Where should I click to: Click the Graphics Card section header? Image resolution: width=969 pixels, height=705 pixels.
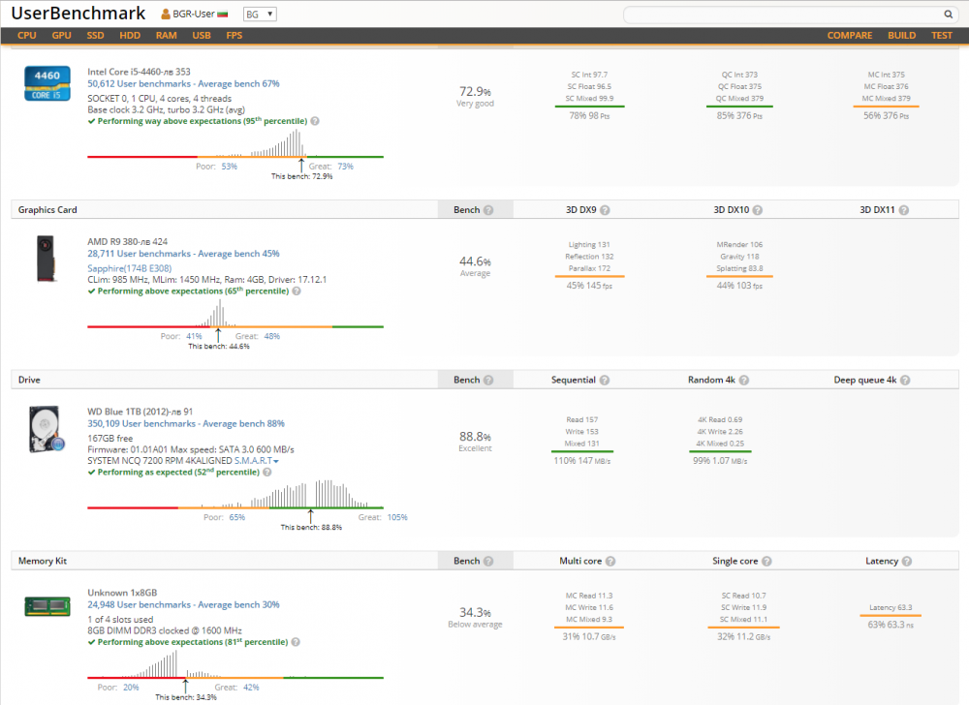point(47,210)
